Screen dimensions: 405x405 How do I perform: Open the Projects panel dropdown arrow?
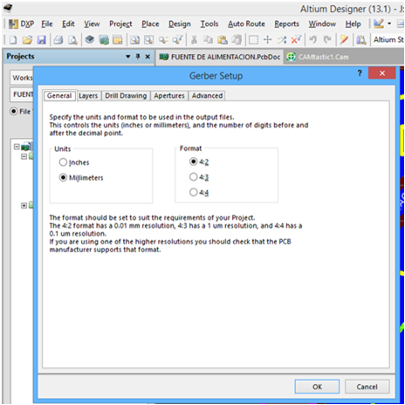pyautogui.click(x=128, y=57)
